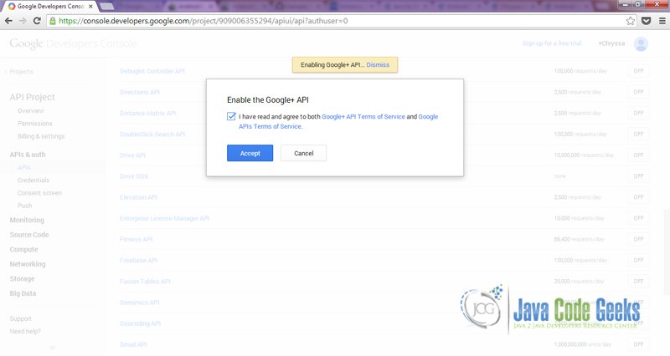The height and width of the screenshot is (356, 670).
Task: Close the Google Developers Console tab
Action: (90, 7)
